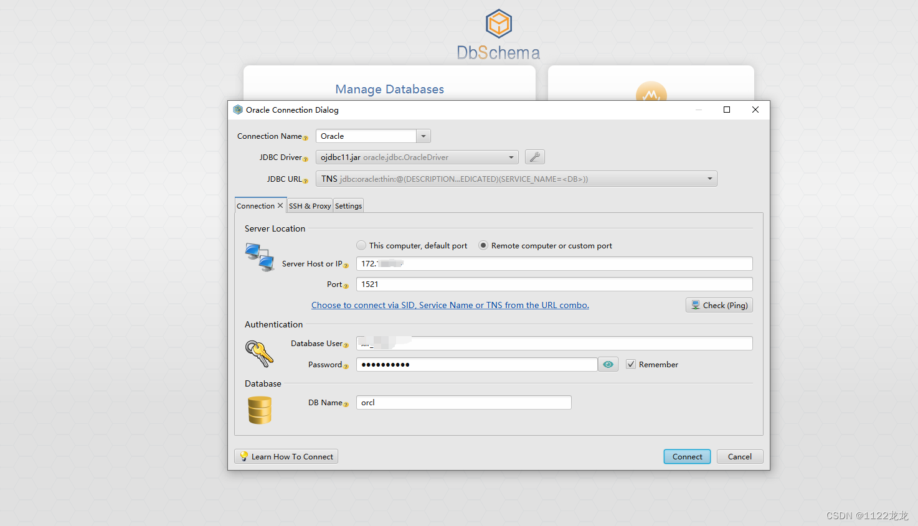Image resolution: width=918 pixels, height=526 pixels.
Task: Follow the SID, Service Name or TNS link
Action: [x=450, y=305]
